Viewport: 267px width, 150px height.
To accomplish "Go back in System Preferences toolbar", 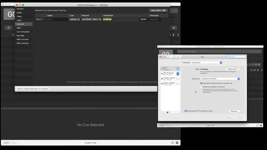I will pyautogui.click(x=169, y=57).
